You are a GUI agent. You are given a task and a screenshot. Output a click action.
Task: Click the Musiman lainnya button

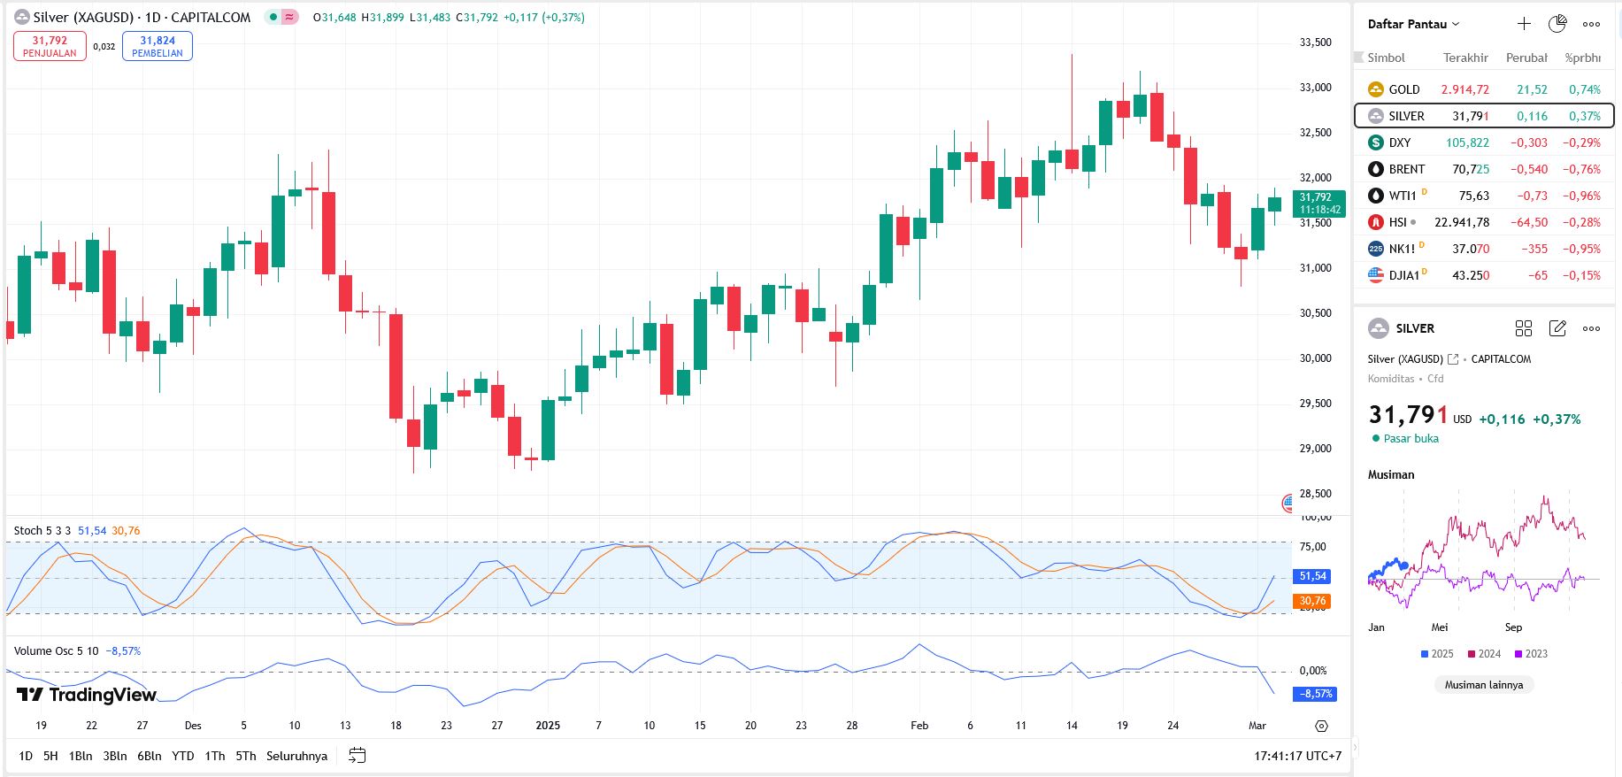[1484, 684]
